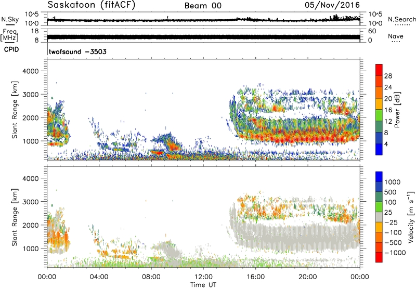
Task: Click the gray band of velocity colorbar
Action: click(379, 217)
